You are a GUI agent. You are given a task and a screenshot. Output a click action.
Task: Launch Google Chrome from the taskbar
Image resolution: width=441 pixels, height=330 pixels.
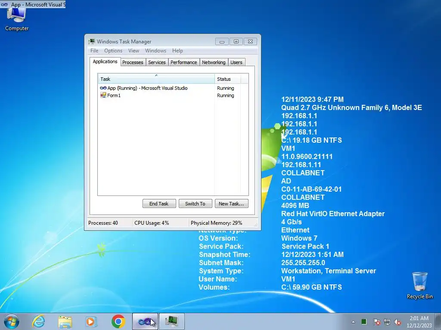pyautogui.click(x=118, y=321)
